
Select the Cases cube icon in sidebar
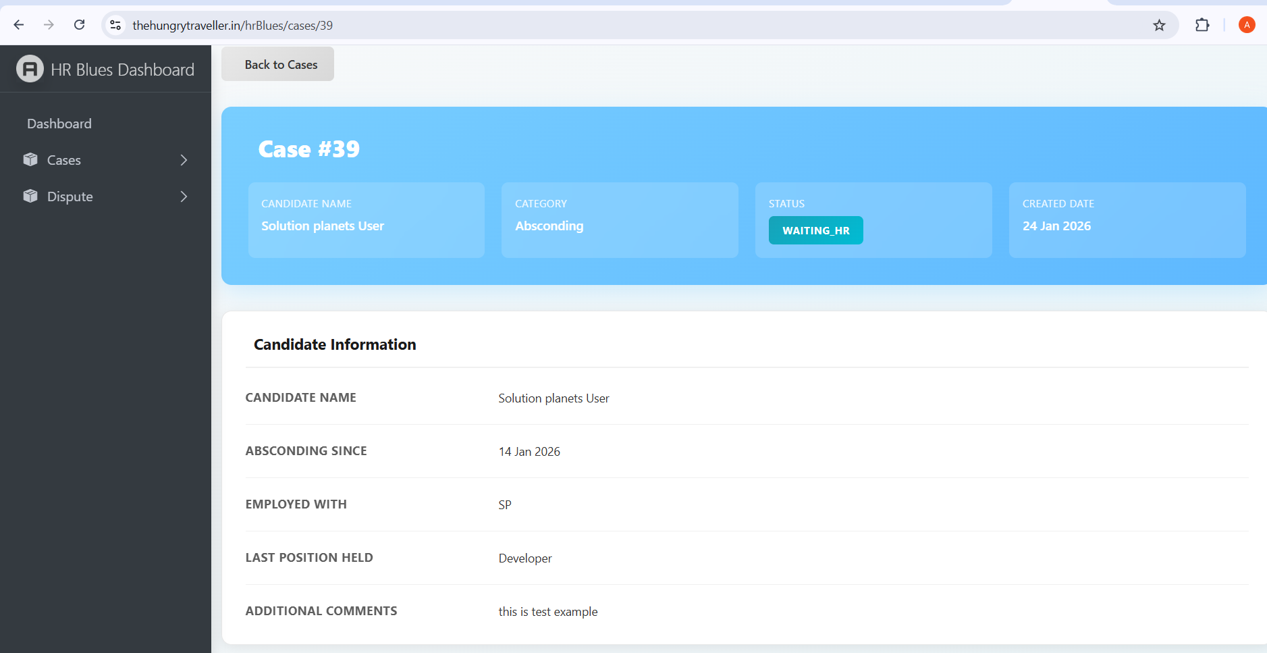click(30, 159)
